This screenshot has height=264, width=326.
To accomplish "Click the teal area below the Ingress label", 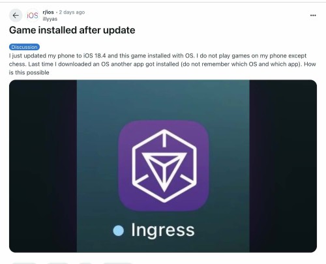I will pos(163,246).
